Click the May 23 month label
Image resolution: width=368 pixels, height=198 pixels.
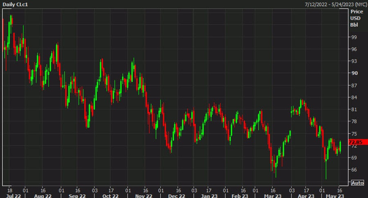click(335, 196)
